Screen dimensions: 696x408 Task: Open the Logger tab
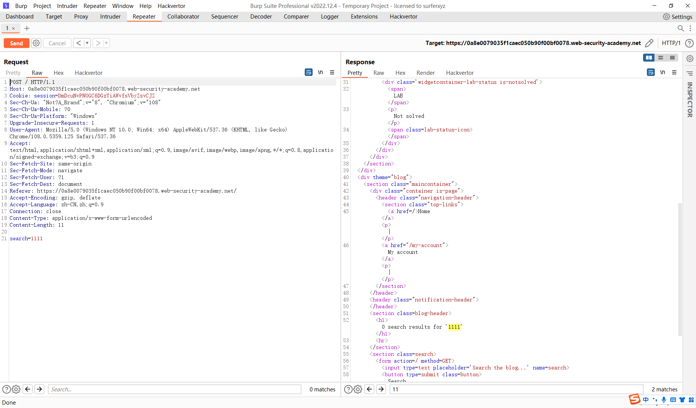(x=330, y=17)
